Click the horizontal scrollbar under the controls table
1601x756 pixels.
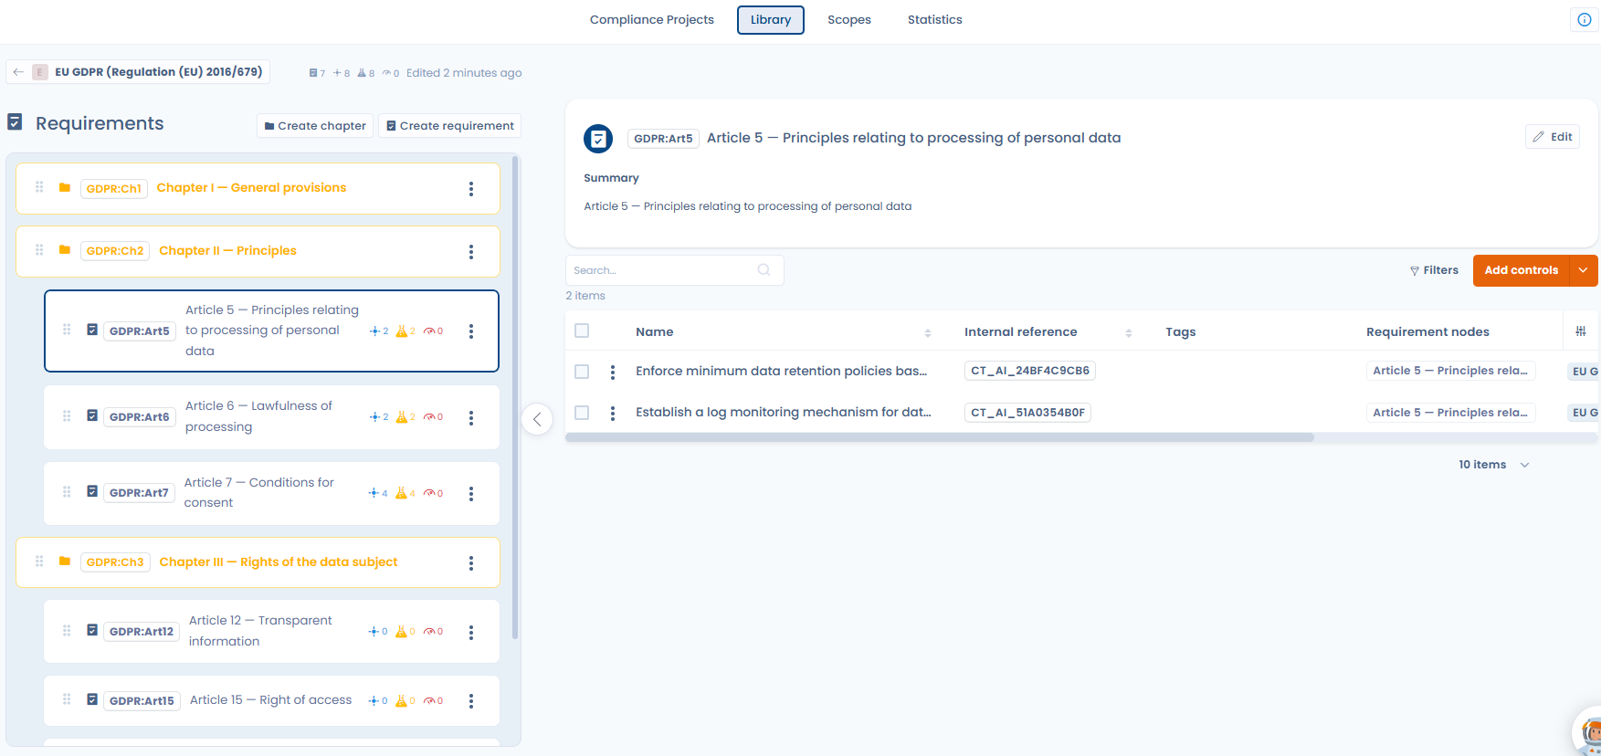click(940, 437)
